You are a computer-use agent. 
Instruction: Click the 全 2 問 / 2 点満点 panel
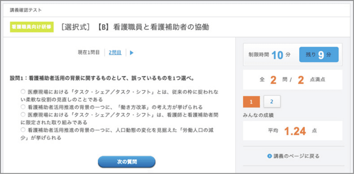pyautogui.click(x=292, y=80)
